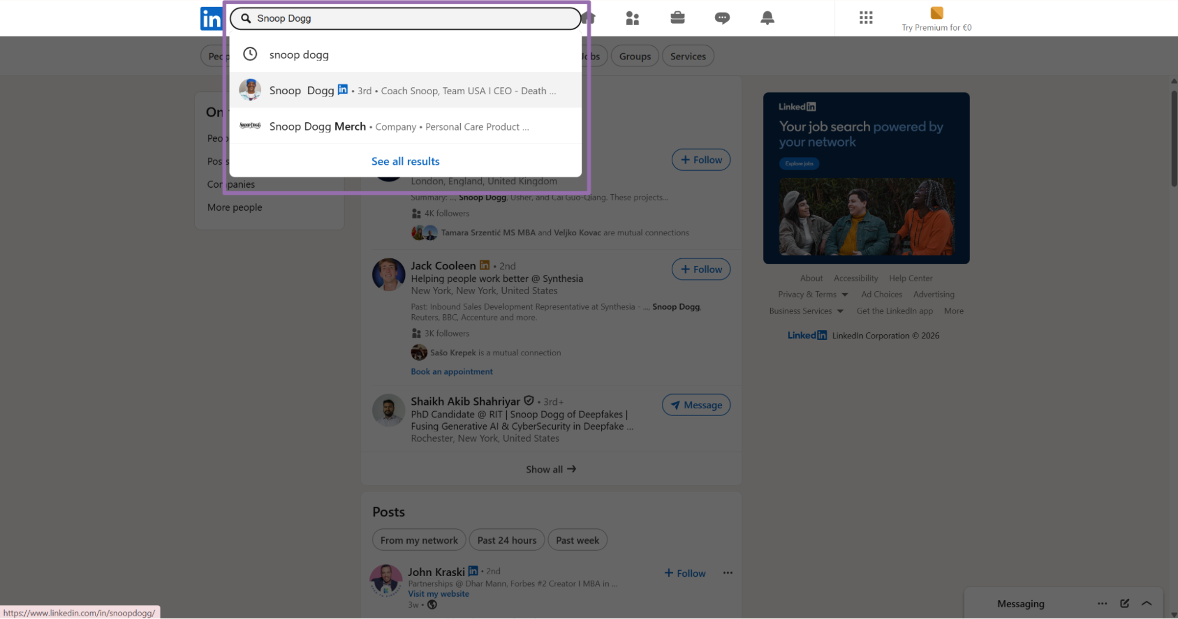Open My Network people icon
The image size is (1178, 619).
click(x=632, y=18)
